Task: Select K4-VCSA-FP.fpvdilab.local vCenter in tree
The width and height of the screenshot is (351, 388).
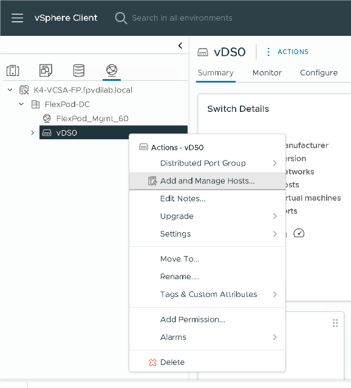Action: (x=83, y=90)
